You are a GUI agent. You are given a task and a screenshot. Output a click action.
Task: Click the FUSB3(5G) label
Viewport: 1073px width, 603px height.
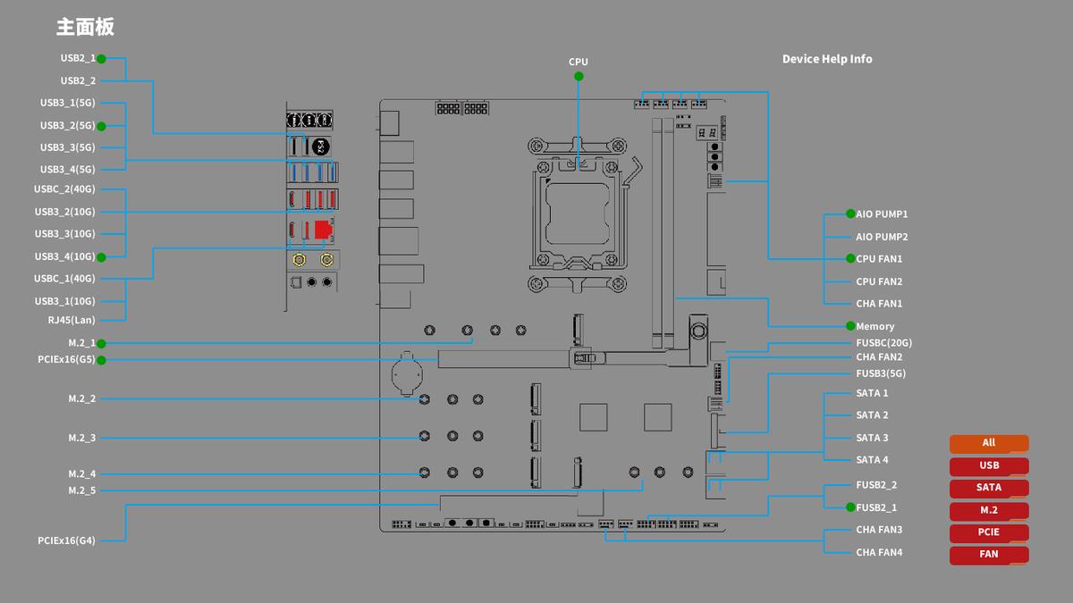(x=881, y=373)
